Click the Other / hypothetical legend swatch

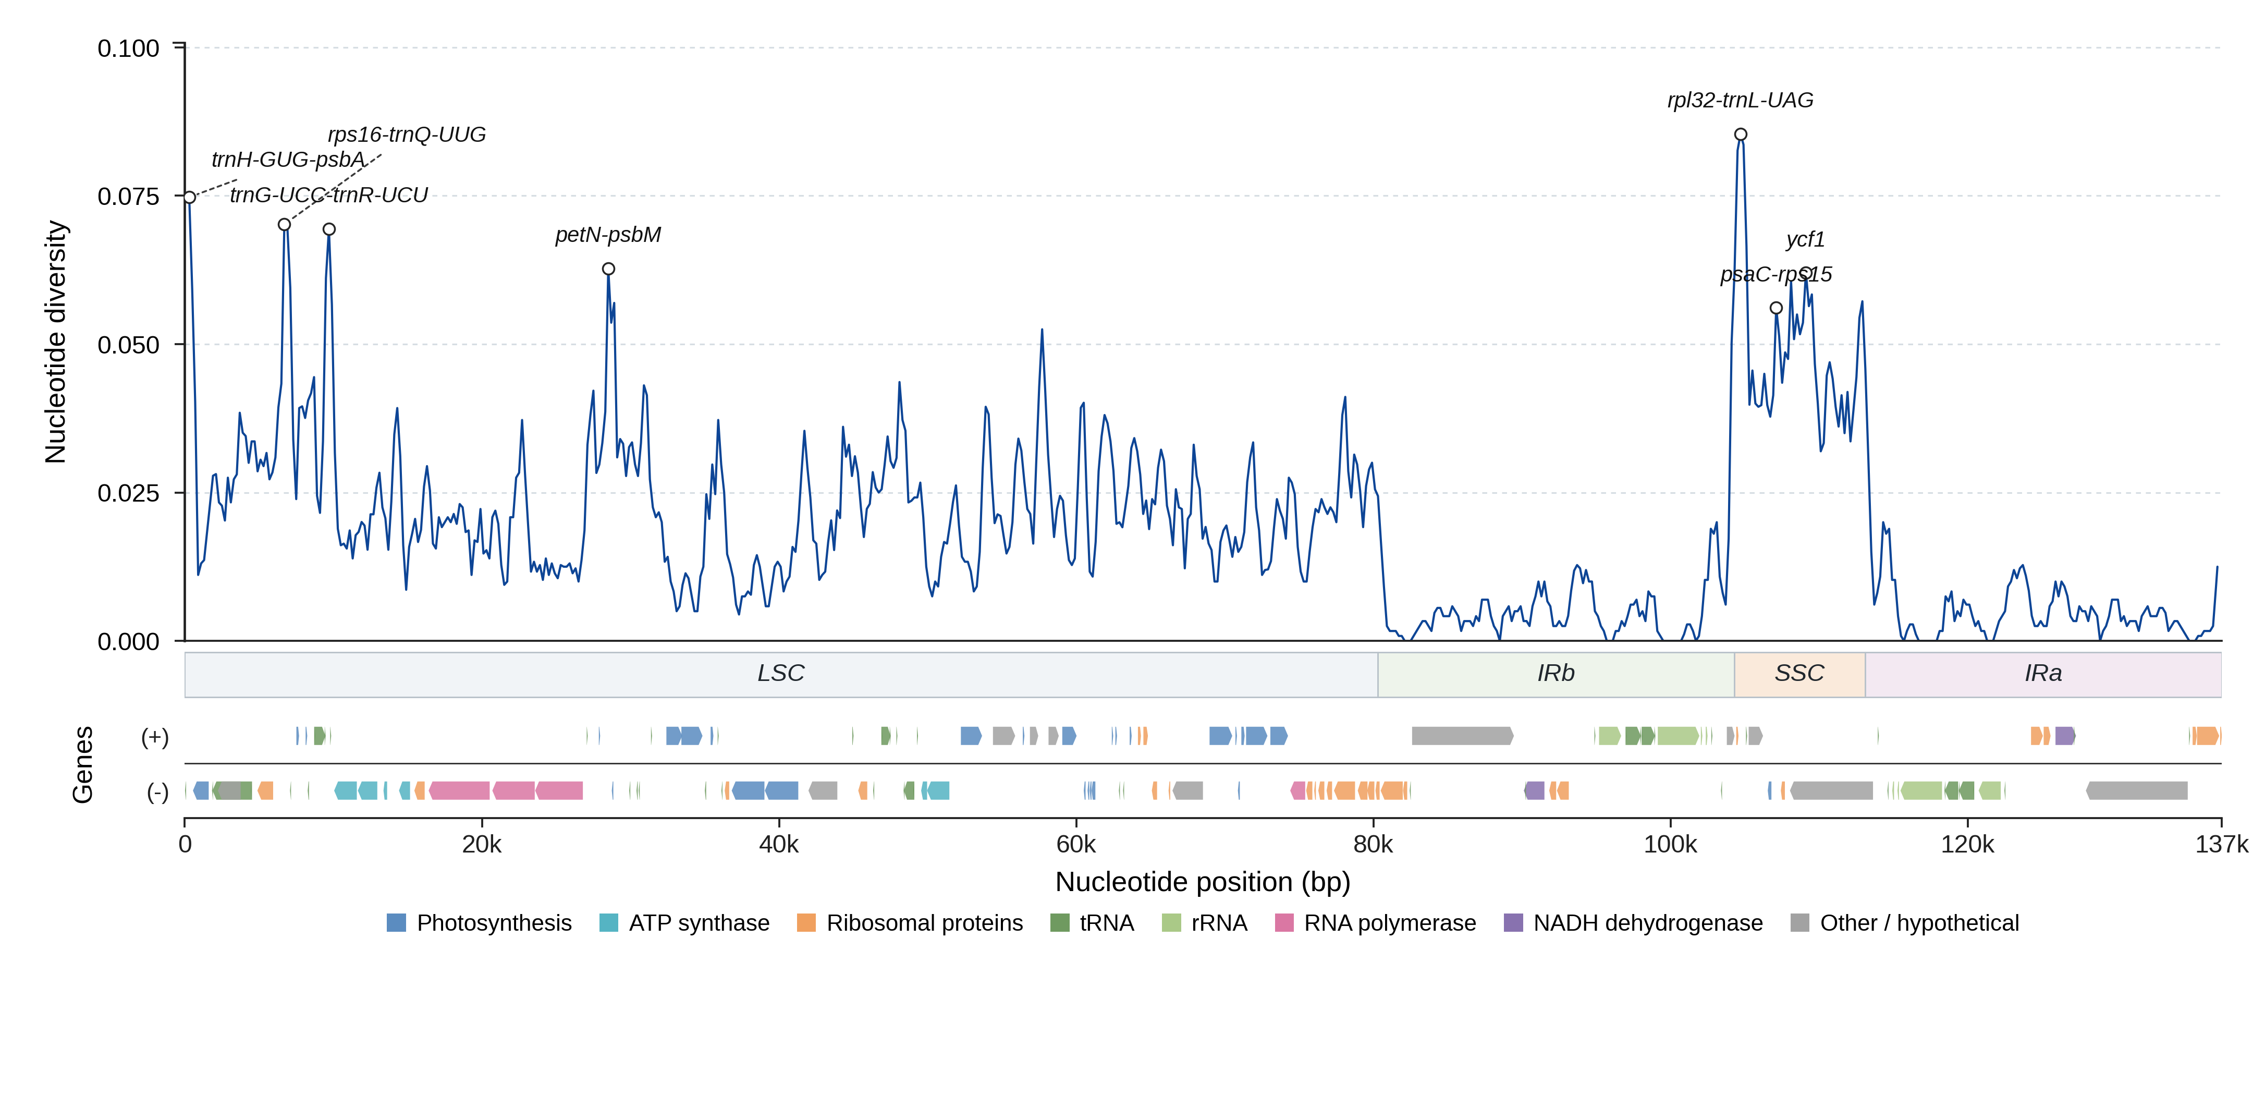click(x=1800, y=923)
